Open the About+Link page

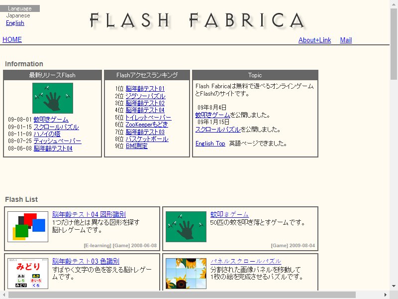(314, 40)
